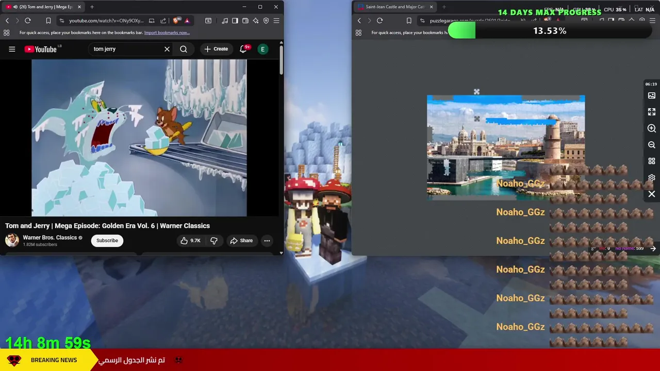
Task: Click the Tom and Jerry video player
Action: tap(139, 138)
